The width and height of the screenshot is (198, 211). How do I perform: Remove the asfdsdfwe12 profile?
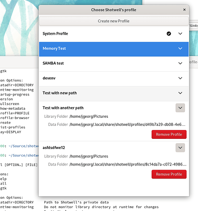pyautogui.click(x=169, y=174)
